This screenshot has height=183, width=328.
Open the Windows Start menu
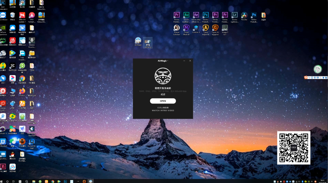click(2, 181)
